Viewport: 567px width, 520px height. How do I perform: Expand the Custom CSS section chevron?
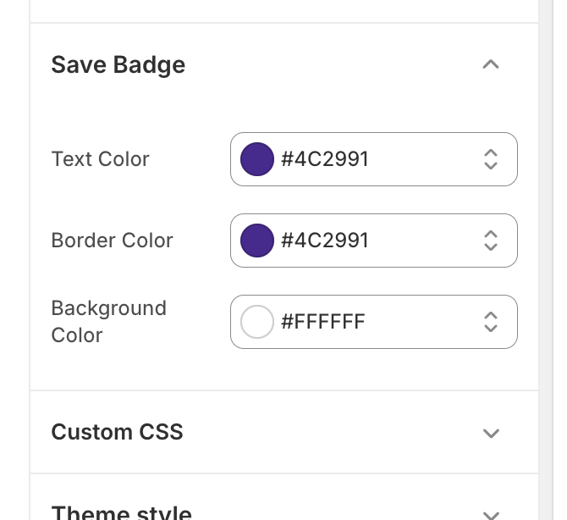(491, 433)
